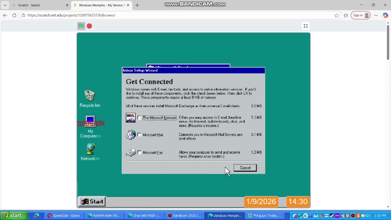Click the volume speaker tray icon
This screenshot has height=220, width=391.
point(368,216)
